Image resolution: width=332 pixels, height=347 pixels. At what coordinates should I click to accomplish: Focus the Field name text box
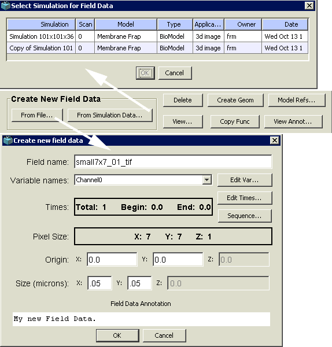[x=173, y=162]
